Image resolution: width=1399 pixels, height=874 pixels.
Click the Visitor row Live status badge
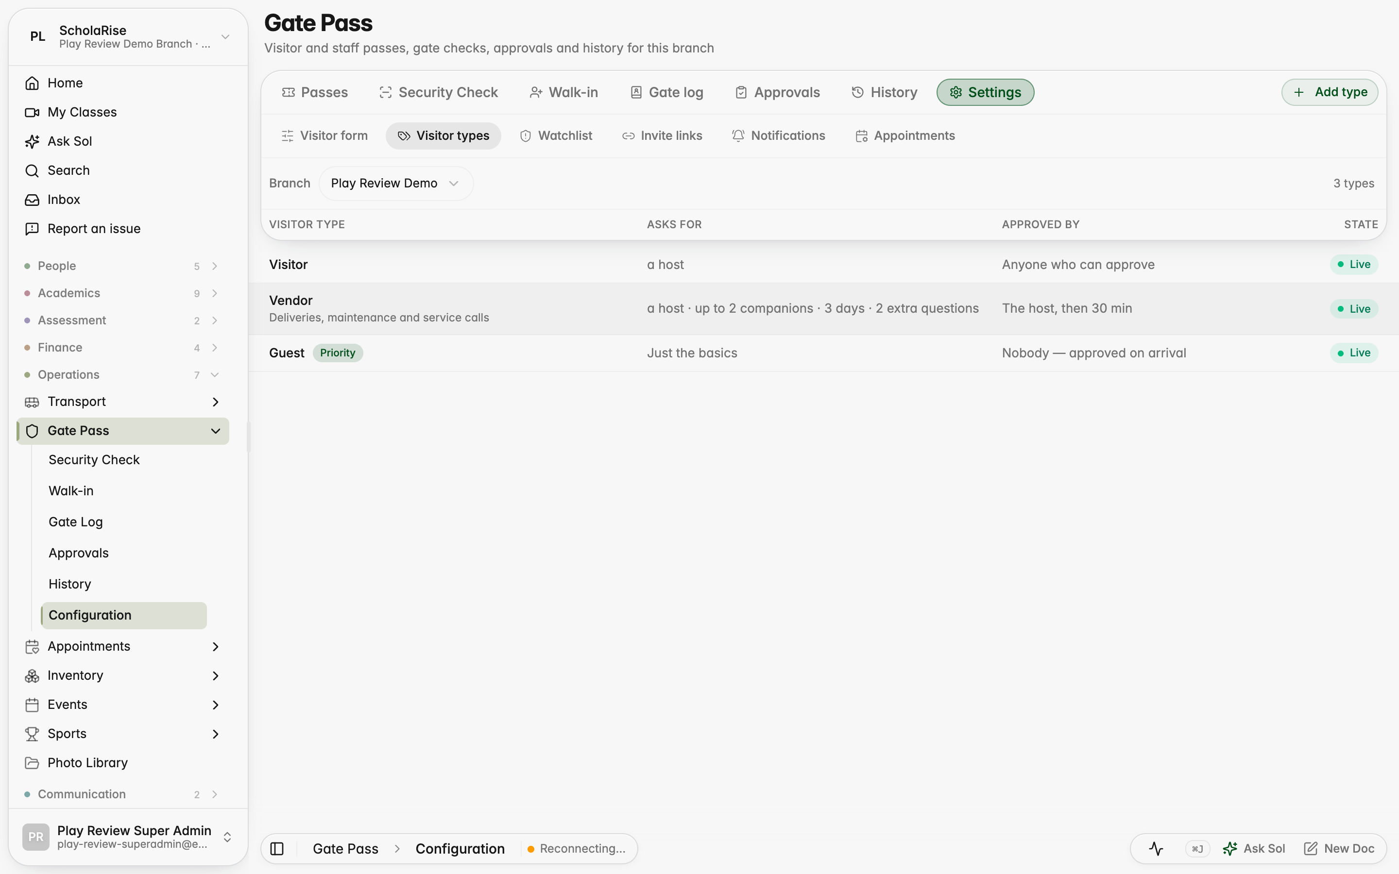(1354, 265)
